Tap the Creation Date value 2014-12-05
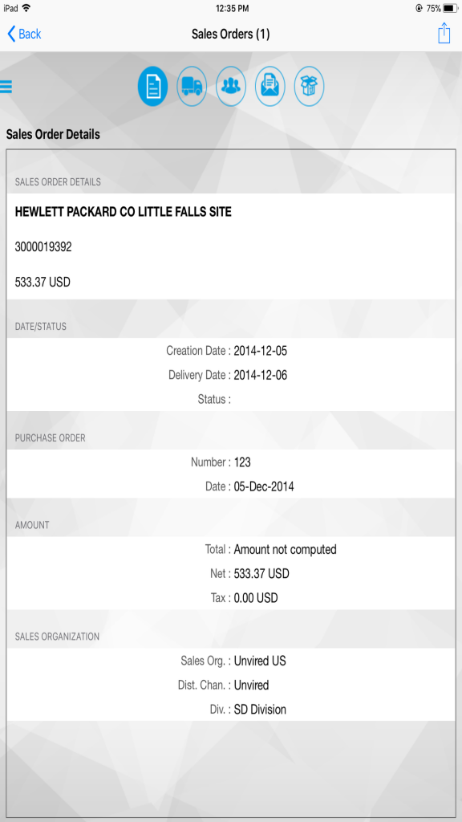This screenshot has width=462, height=822. point(261,351)
